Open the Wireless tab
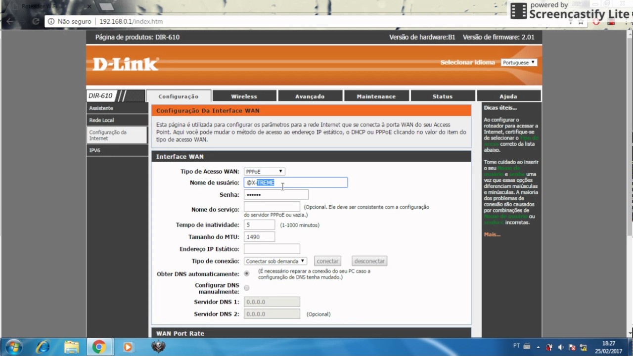The width and height of the screenshot is (633, 356). [244, 96]
